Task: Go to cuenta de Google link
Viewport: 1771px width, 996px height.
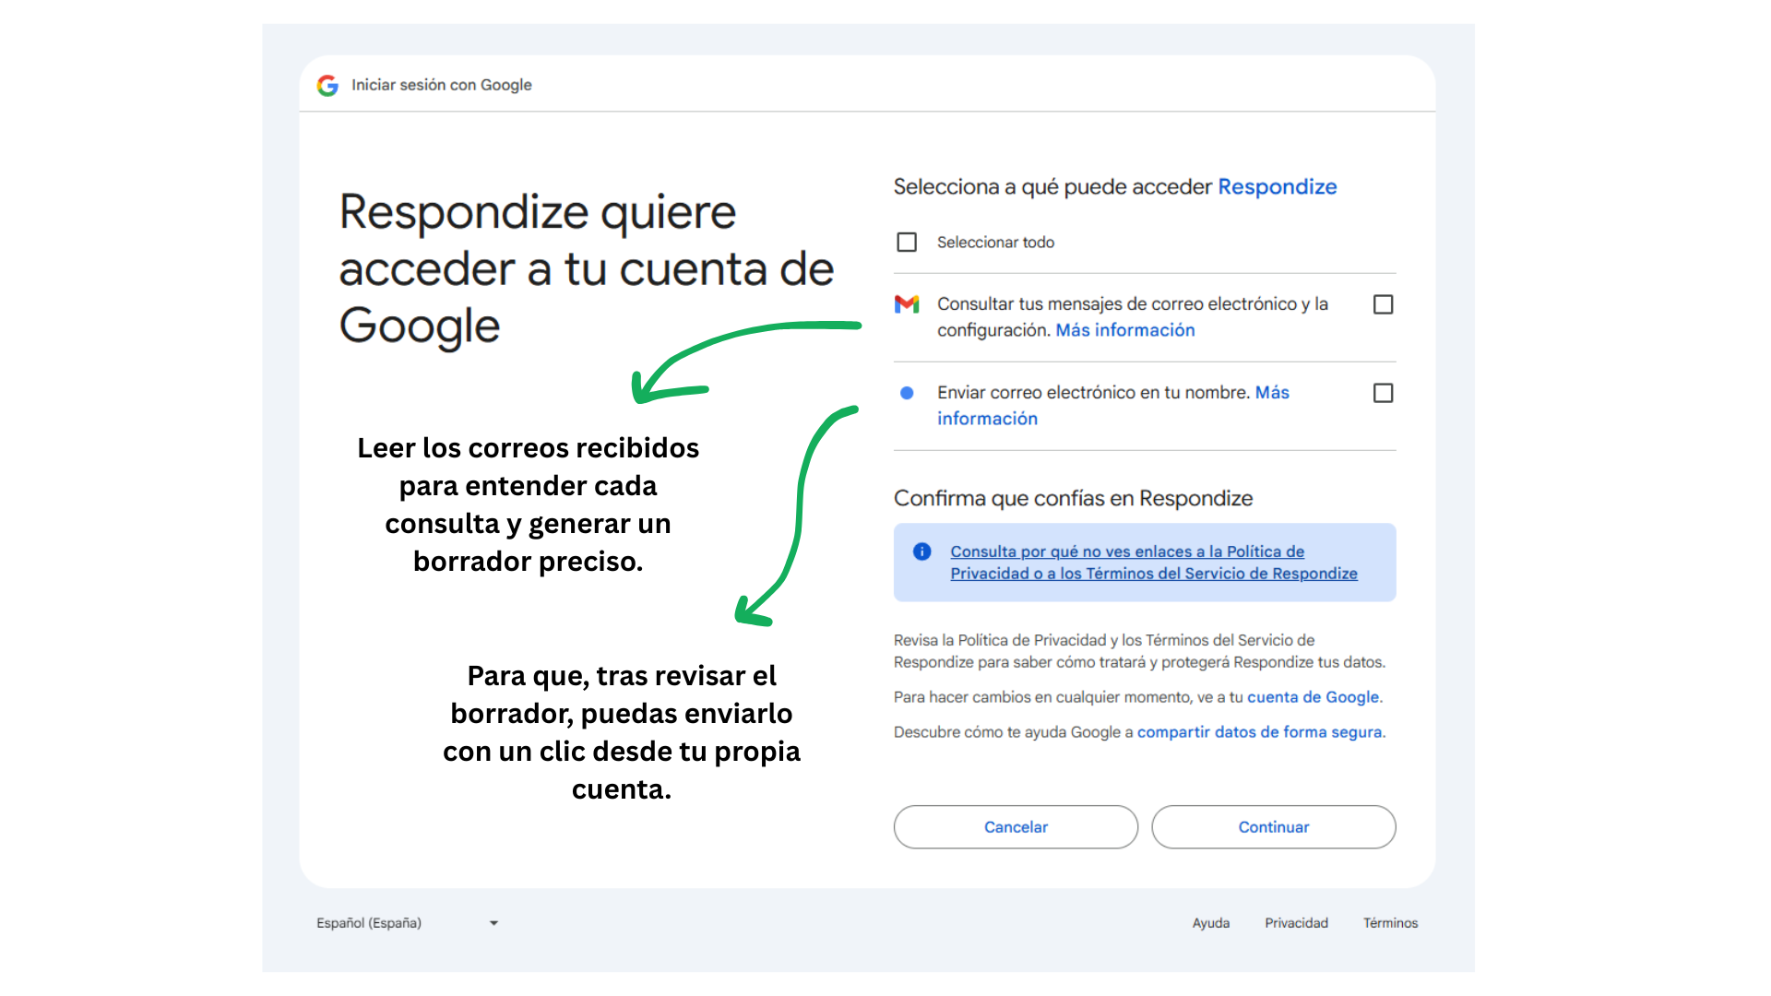Action: (x=1313, y=697)
